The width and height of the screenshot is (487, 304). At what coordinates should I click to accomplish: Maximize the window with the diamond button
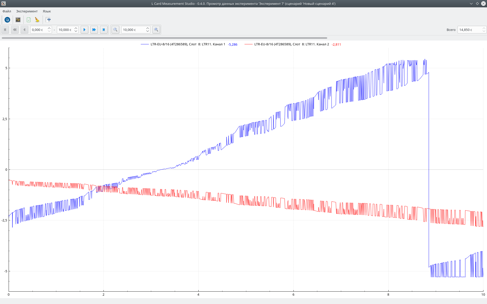477,4
